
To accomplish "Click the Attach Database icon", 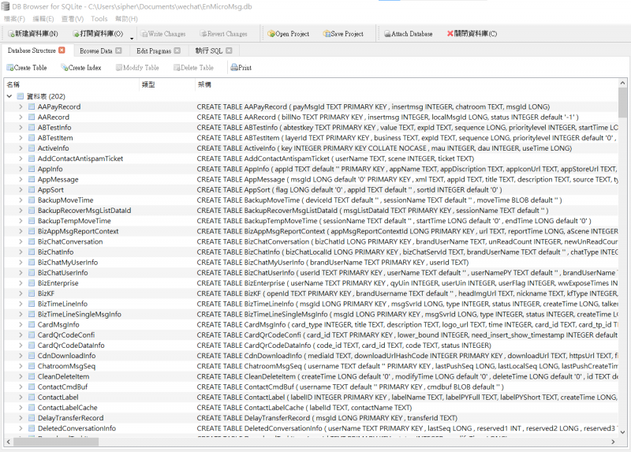I will pyautogui.click(x=387, y=34).
